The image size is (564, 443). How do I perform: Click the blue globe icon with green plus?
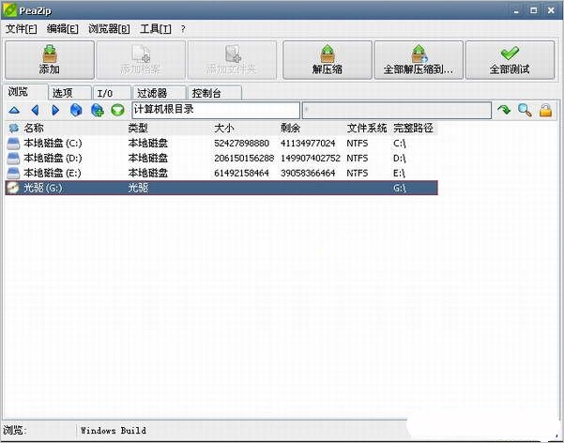[97, 110]
